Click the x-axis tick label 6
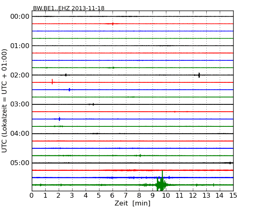265x212 pixels. click(x=113, y=196)
